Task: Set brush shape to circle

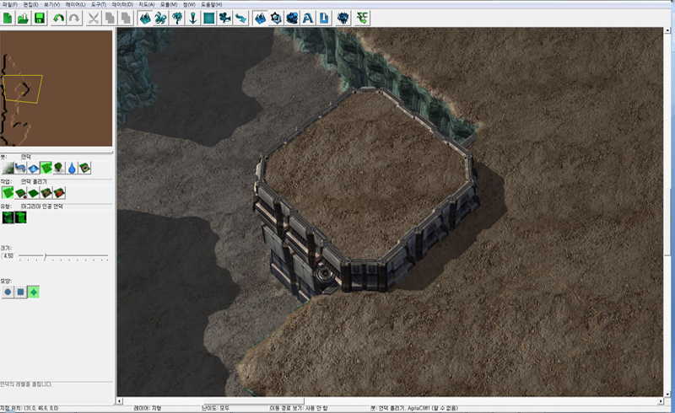Action: 8,292
